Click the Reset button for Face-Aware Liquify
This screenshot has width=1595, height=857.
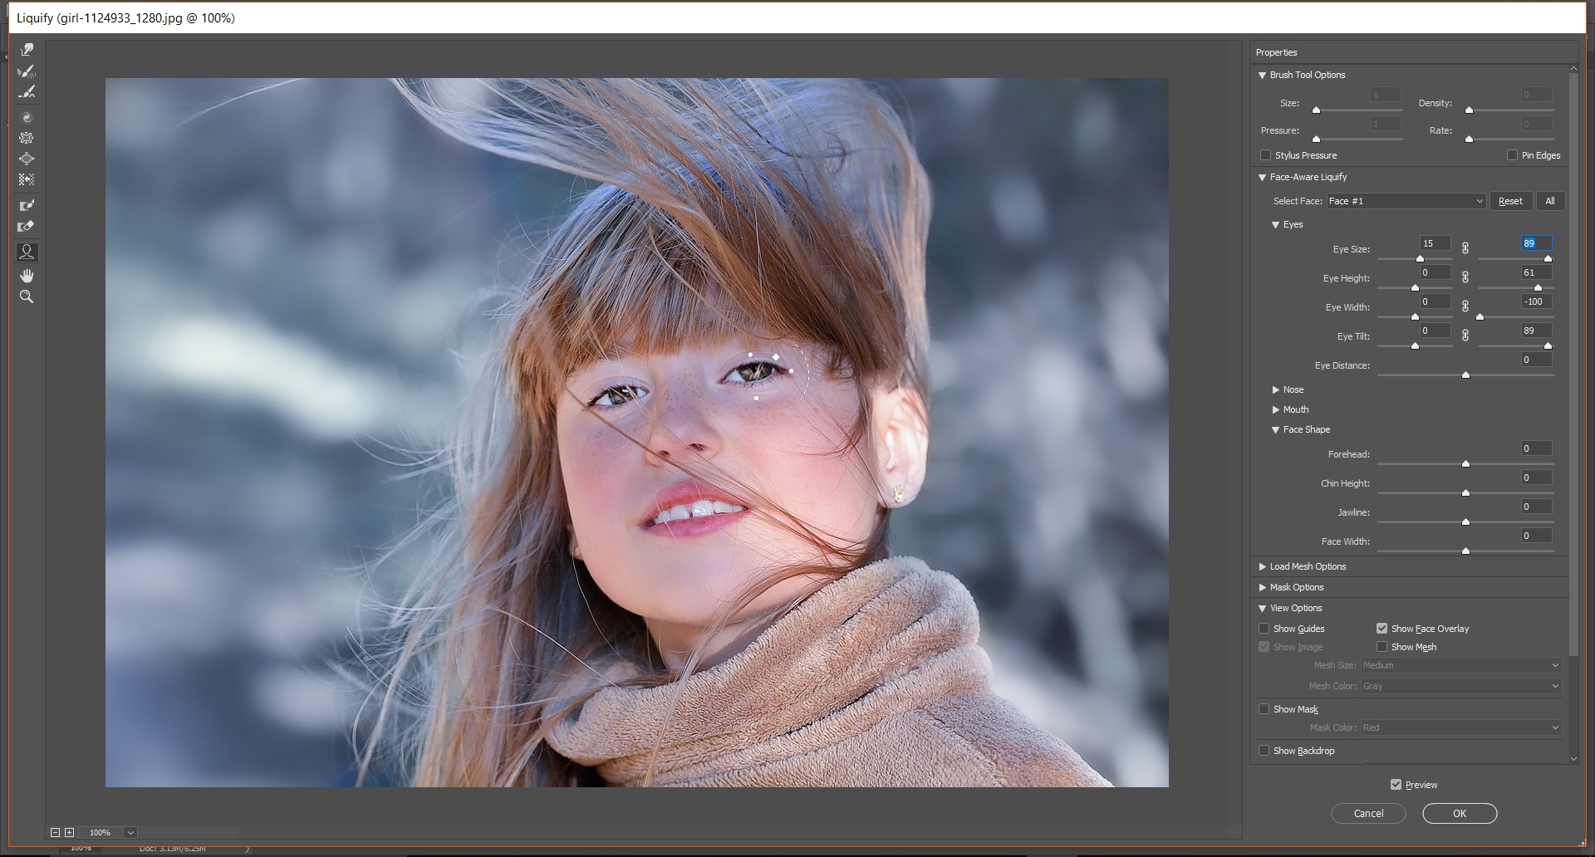(x=1510, y=201)
